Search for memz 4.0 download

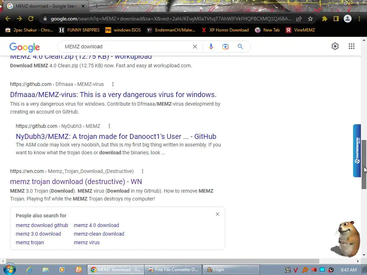click(96, 225)
